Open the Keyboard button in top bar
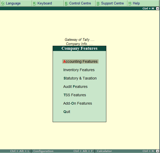The width and height of the screenshot is (160, 153). click(x=48, y=3)
